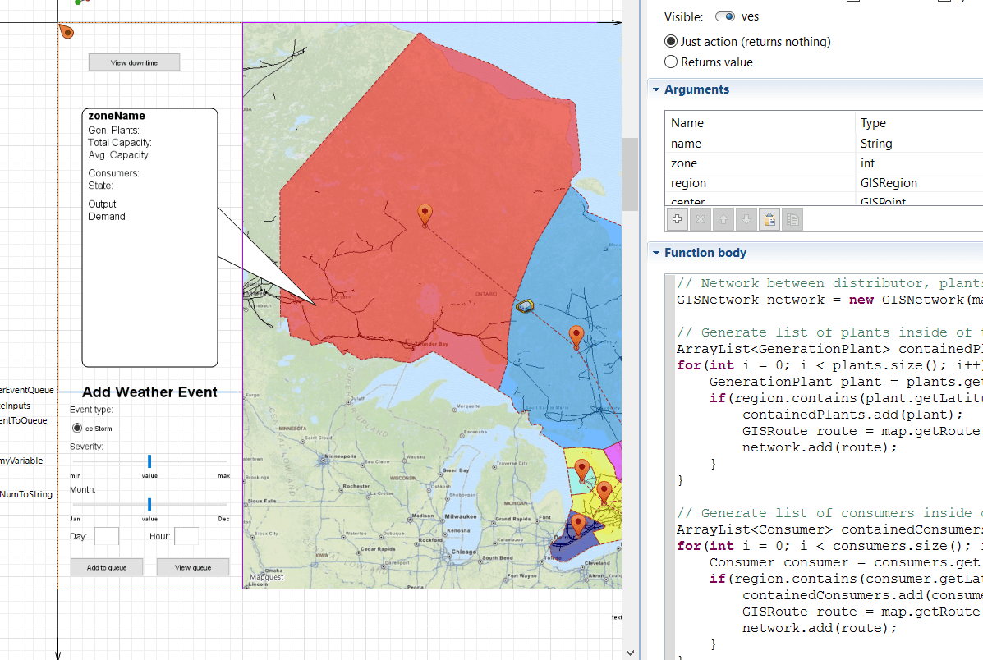Select the map pin in blue region
Viewport: 983px width, 660px height.
point(576,336)
